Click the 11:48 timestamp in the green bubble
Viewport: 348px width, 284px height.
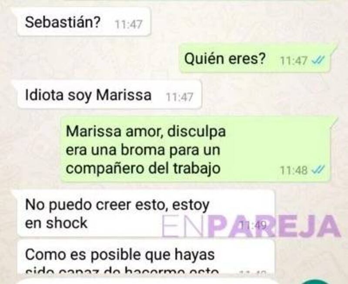tap(294, 170)
